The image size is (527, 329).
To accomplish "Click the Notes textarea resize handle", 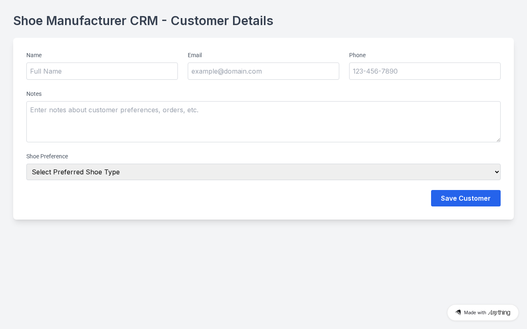I will coord(498,140).
